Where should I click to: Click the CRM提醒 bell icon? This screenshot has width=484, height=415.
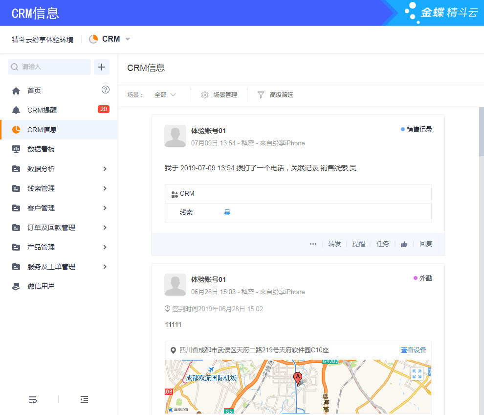point(16,110)
